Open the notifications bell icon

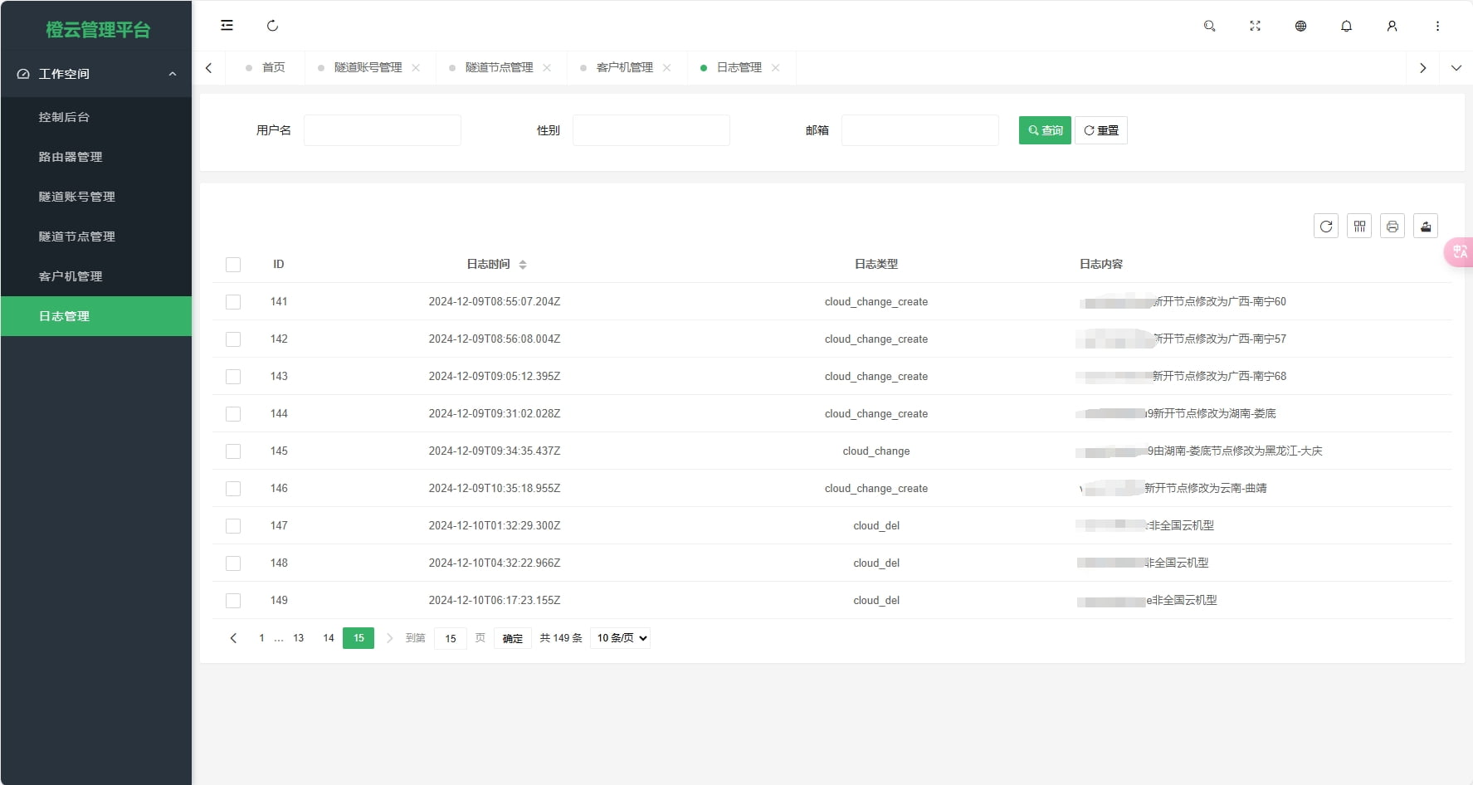(x=1345, y=26)
